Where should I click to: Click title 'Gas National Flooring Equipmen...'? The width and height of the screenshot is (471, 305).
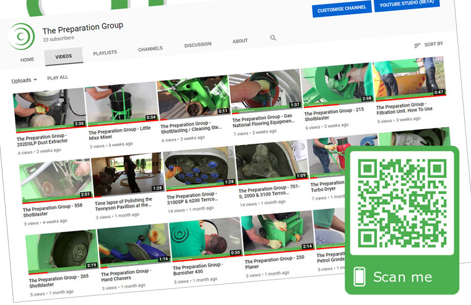(263, 121)
